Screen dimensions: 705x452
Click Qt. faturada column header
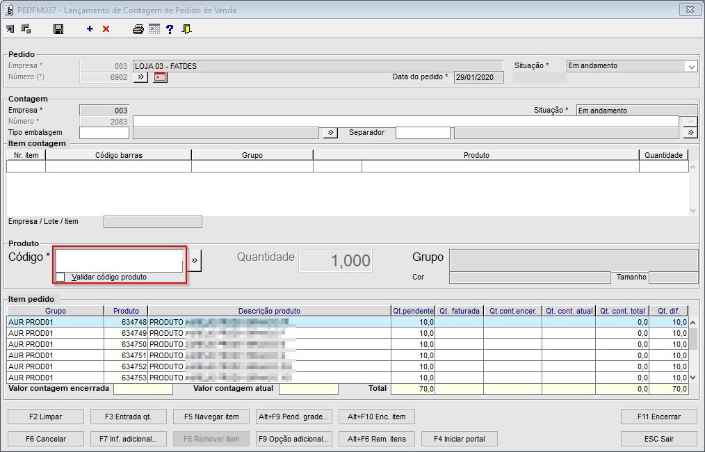(x=459, y=311)
